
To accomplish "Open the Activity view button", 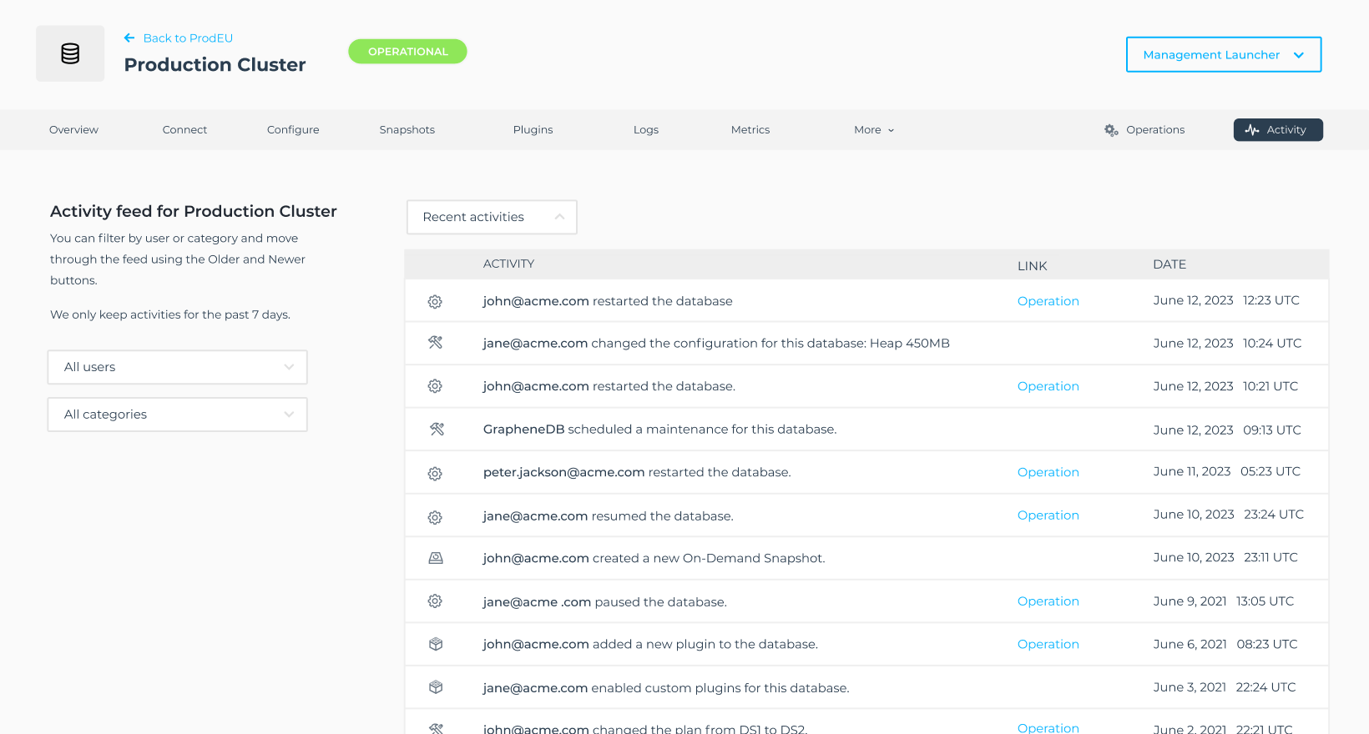I will (x=1277, y=130).
